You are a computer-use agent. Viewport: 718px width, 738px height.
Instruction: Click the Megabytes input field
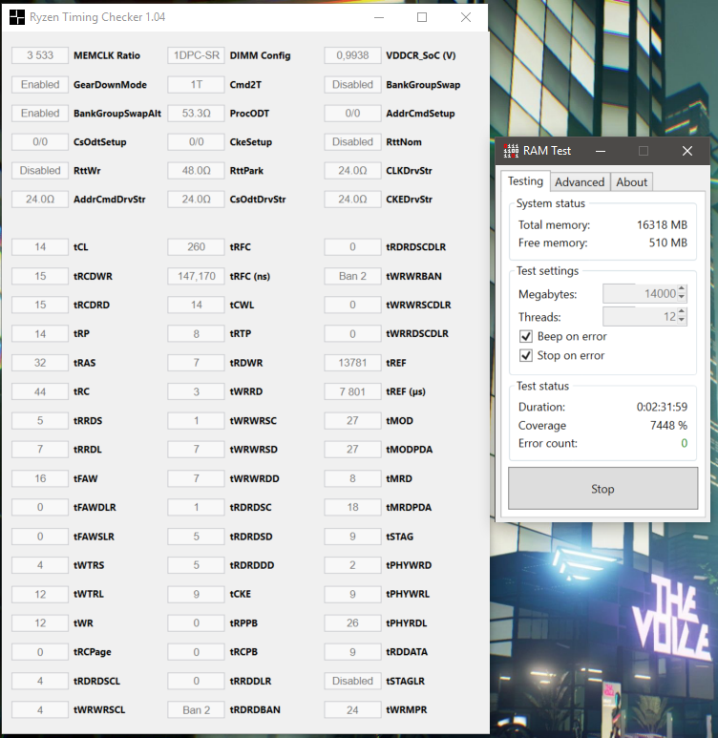pyautogui.click(x=640, y=294)
